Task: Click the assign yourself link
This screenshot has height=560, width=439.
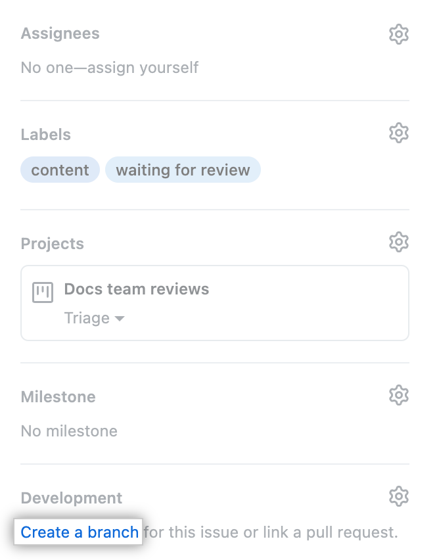Action: (143, 68)
